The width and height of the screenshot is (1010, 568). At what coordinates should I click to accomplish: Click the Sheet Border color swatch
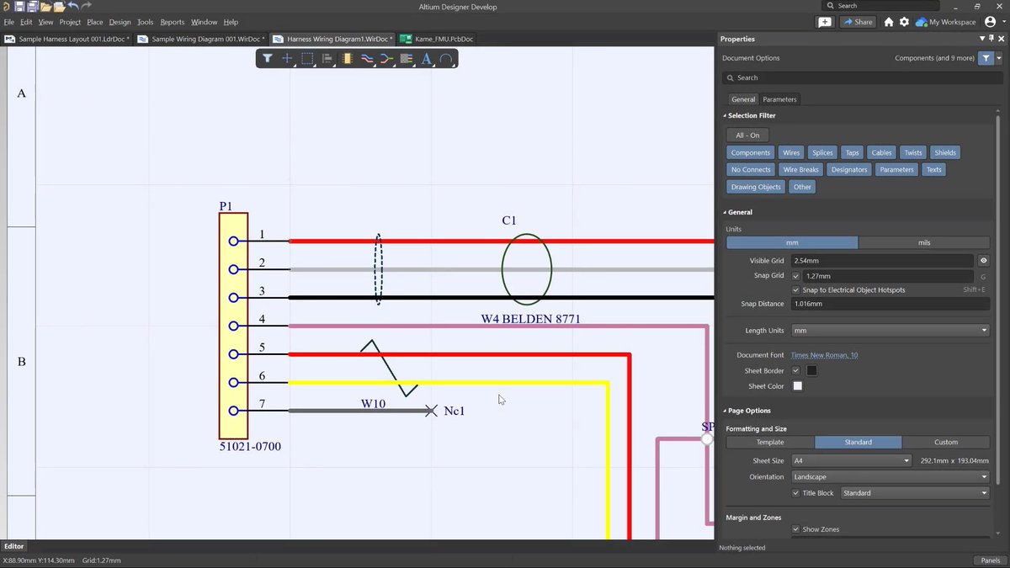[x=811, y=370]
